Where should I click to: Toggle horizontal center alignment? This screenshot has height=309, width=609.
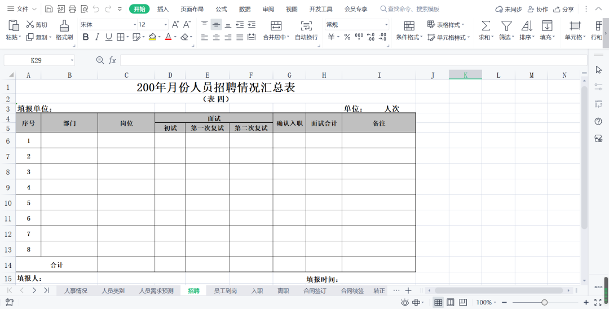tap(217, 37)
